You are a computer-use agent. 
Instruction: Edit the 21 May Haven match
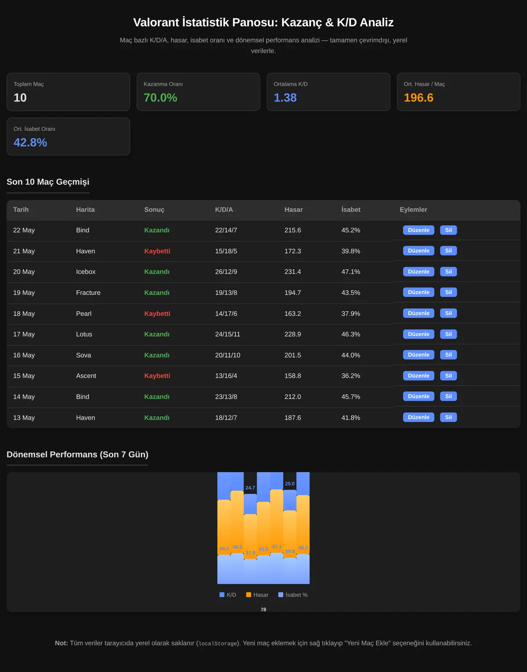(419, 251)
